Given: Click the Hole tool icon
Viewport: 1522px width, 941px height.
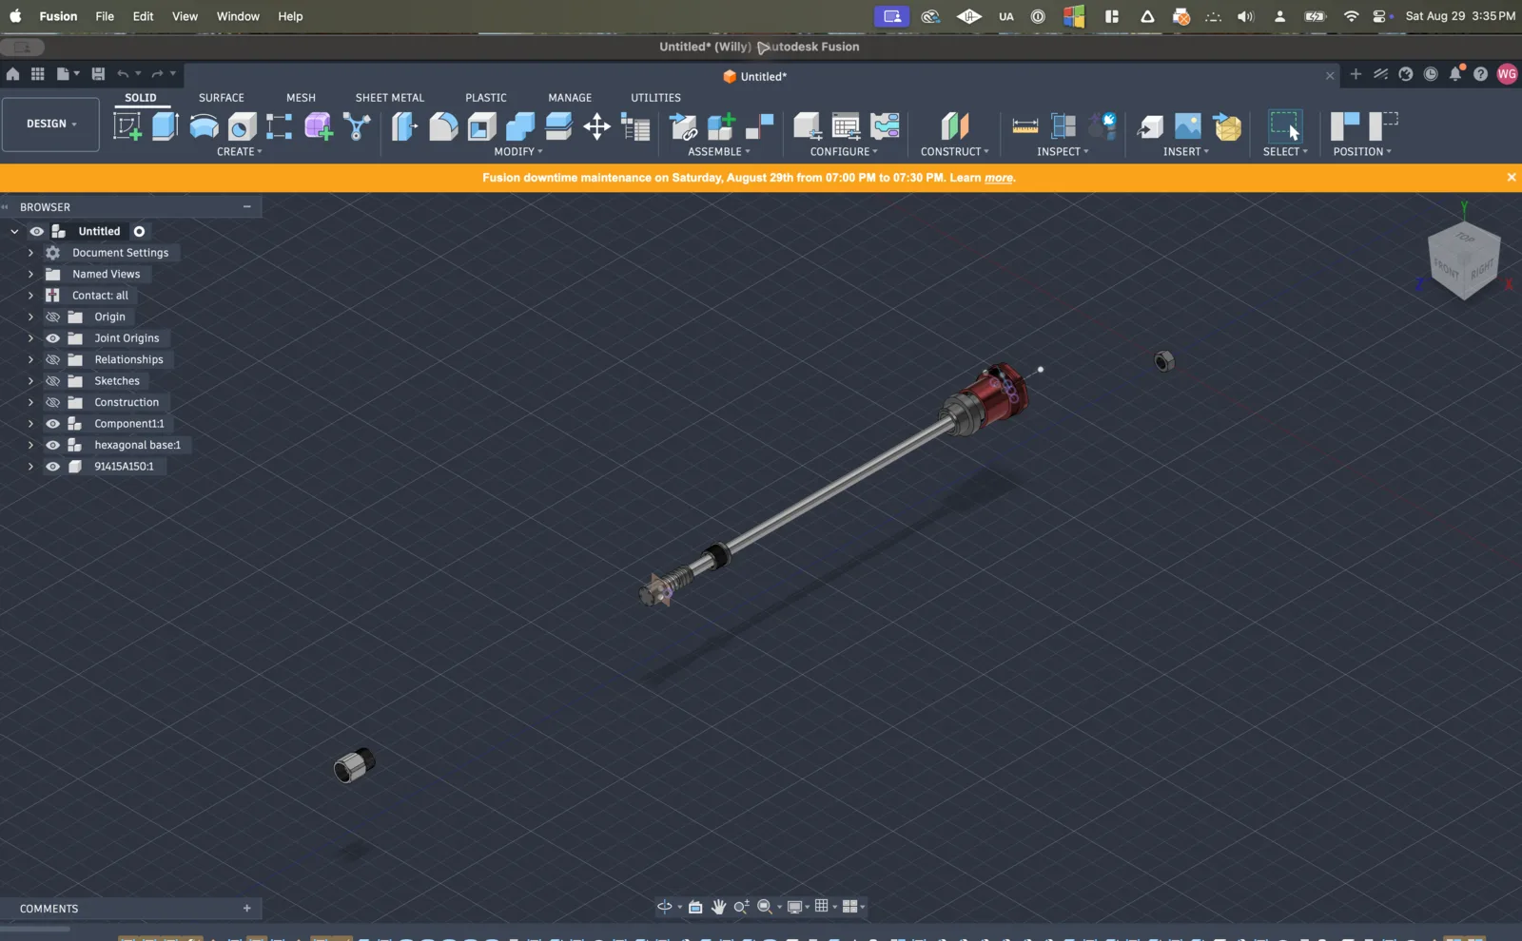Looking at the screenshot, I should pyautogui.click(x=242, y=126).
